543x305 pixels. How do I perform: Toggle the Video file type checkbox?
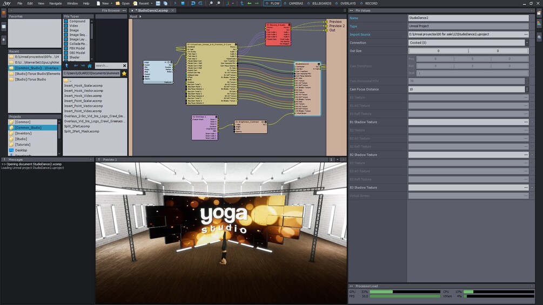tap(66, 25)
